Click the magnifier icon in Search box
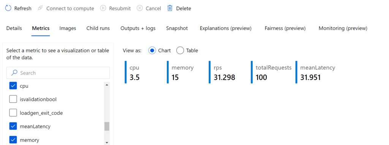The width and height of the screenshot is (389, 145). click(x=15, y=73)
